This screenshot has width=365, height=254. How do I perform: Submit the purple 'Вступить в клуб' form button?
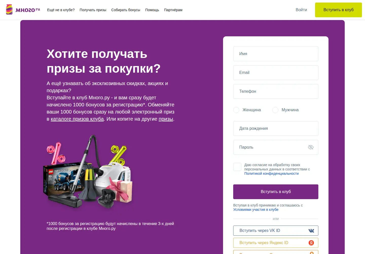276,192
